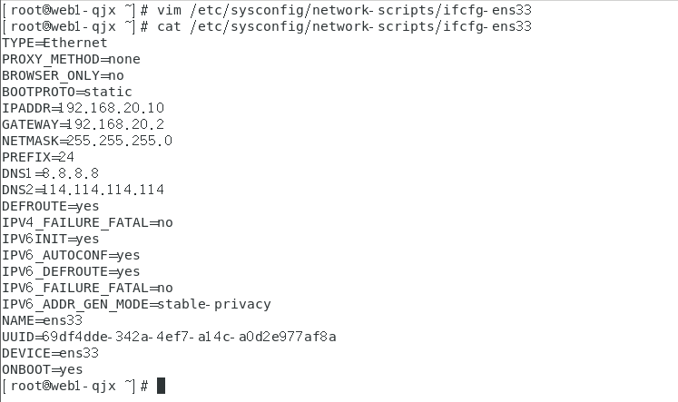Click the NETMASK=255.255.255.0 line
This screenshot has height=402, width=678.
(x=87, y=141)
